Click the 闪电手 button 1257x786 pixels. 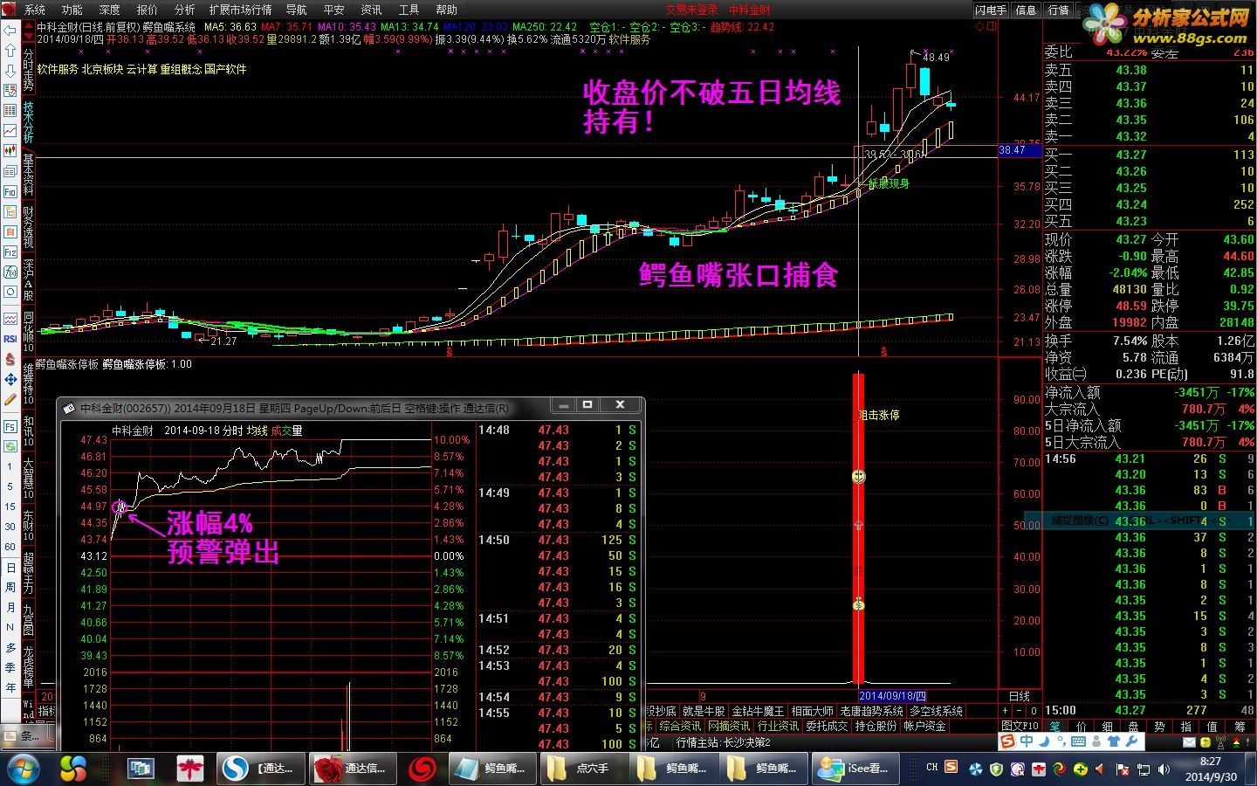[x=992, y=10]
